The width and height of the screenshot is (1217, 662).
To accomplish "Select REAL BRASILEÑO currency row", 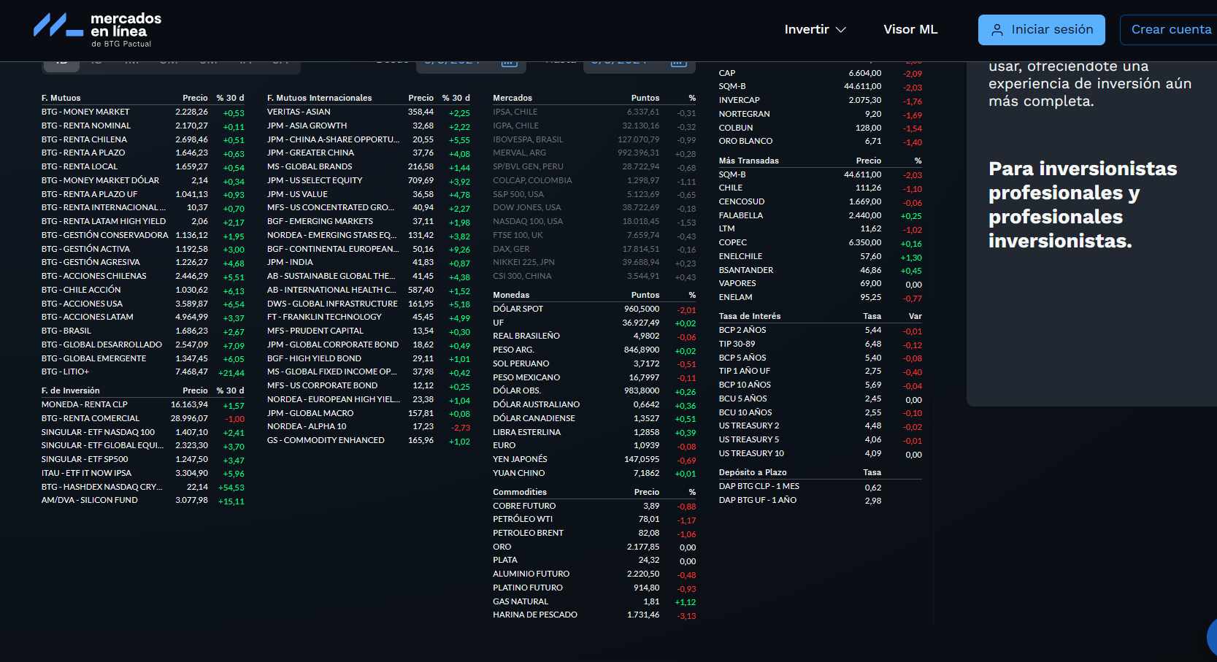I will pos(594,336).
